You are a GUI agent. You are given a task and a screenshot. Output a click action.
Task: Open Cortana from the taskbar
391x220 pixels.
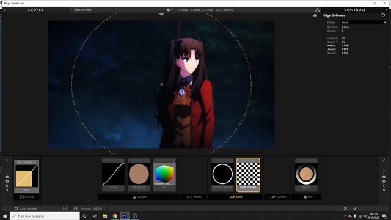point(84,216)
